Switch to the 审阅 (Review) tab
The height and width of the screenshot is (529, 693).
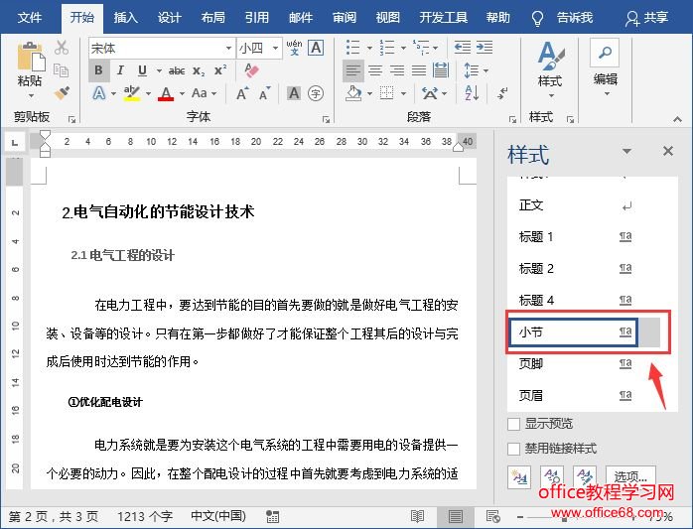[345, 17]
